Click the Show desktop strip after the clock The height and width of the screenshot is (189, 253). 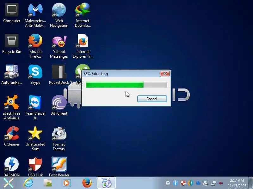point(251,183)
